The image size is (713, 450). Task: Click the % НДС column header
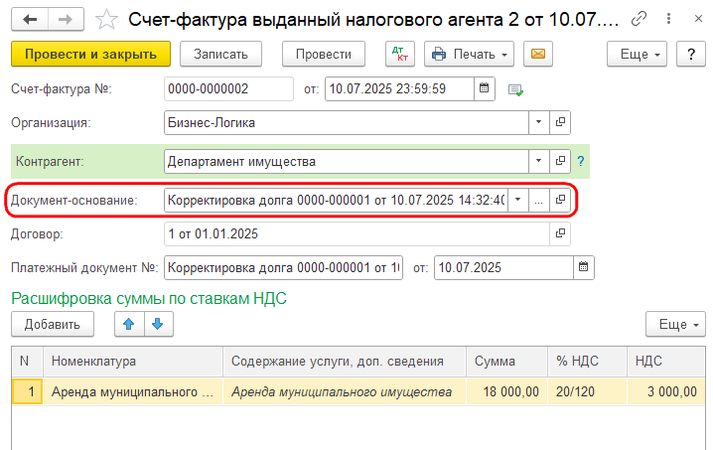click(x=588, y=362)
